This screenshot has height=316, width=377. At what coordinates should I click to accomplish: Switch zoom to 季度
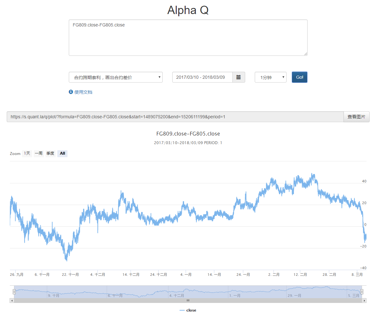point(50,153)
